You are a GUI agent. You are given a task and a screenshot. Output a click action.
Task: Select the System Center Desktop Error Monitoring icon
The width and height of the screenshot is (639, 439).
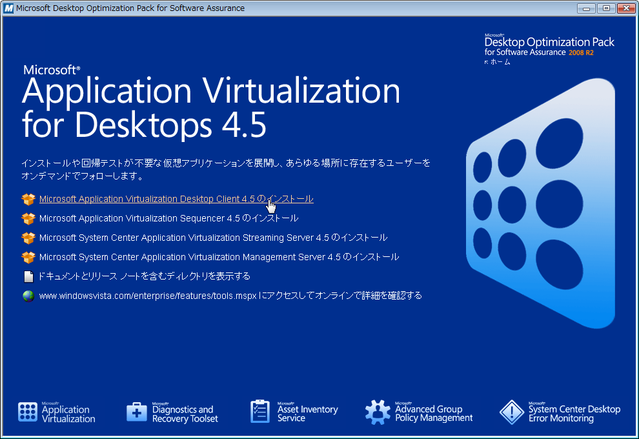(511, 412)
